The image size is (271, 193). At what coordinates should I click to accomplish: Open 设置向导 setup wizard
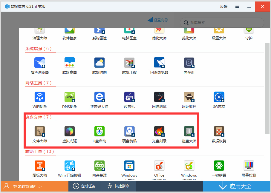click(x=158, y=20)
